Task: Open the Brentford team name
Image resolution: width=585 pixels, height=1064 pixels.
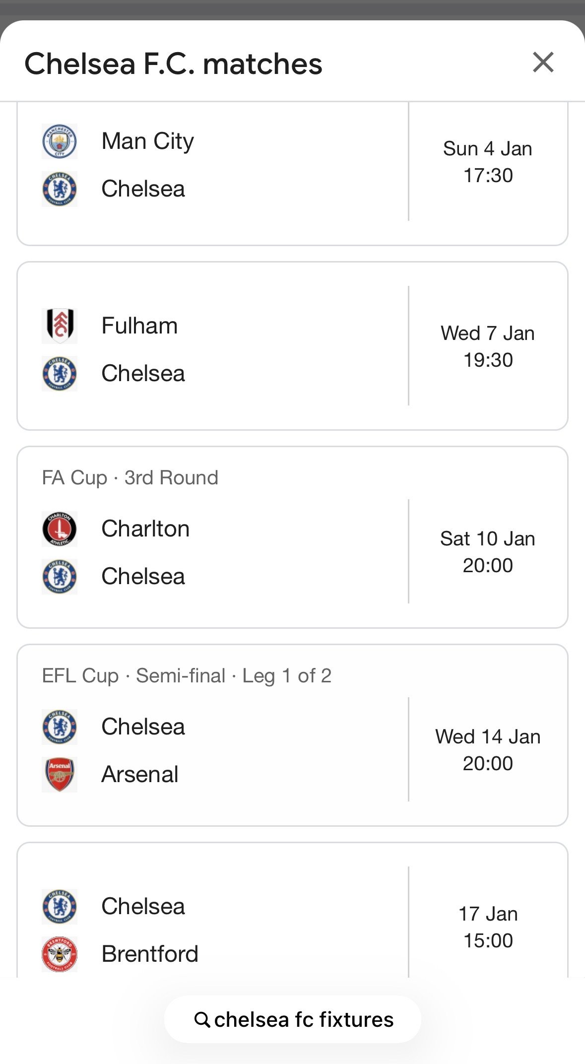Action: (x=150, y=954)
